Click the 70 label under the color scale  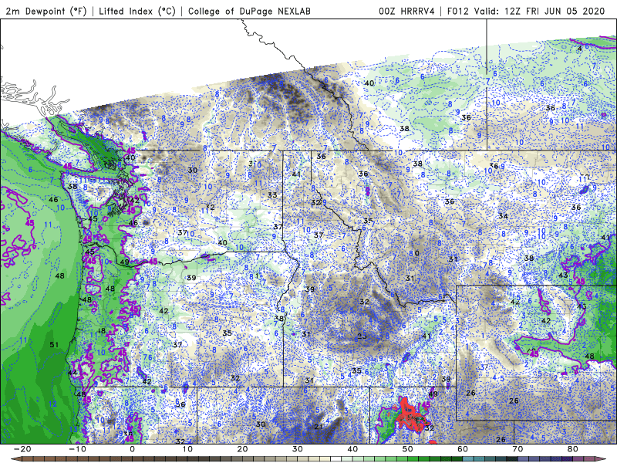[x=518, y=449]
